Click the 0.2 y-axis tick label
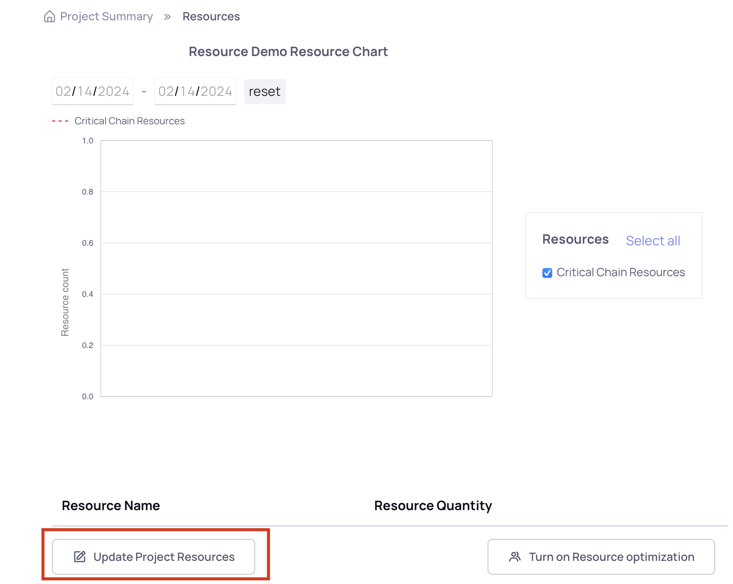The height and width of the screenshot is (584, 733). (x=88, y=345)
